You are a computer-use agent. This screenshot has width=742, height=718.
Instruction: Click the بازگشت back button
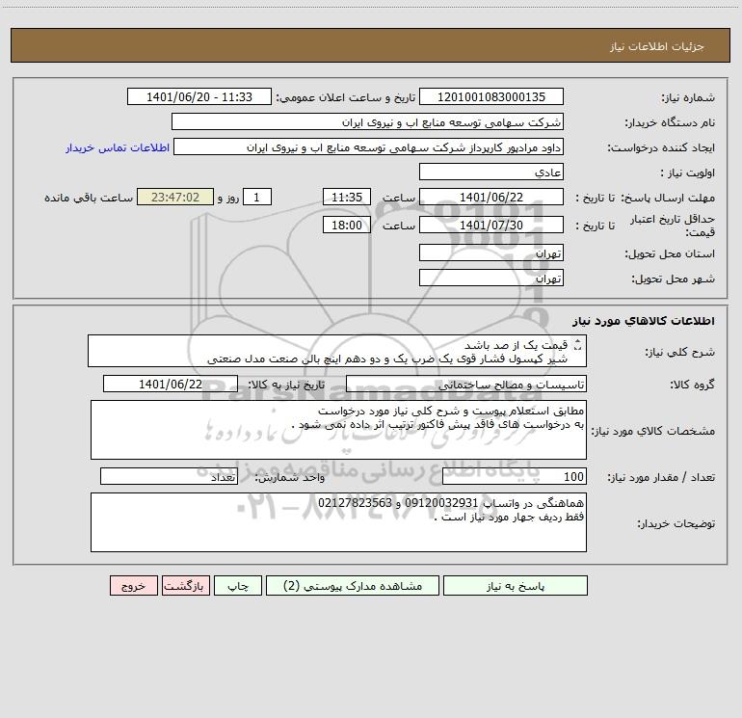click(185, 585)
